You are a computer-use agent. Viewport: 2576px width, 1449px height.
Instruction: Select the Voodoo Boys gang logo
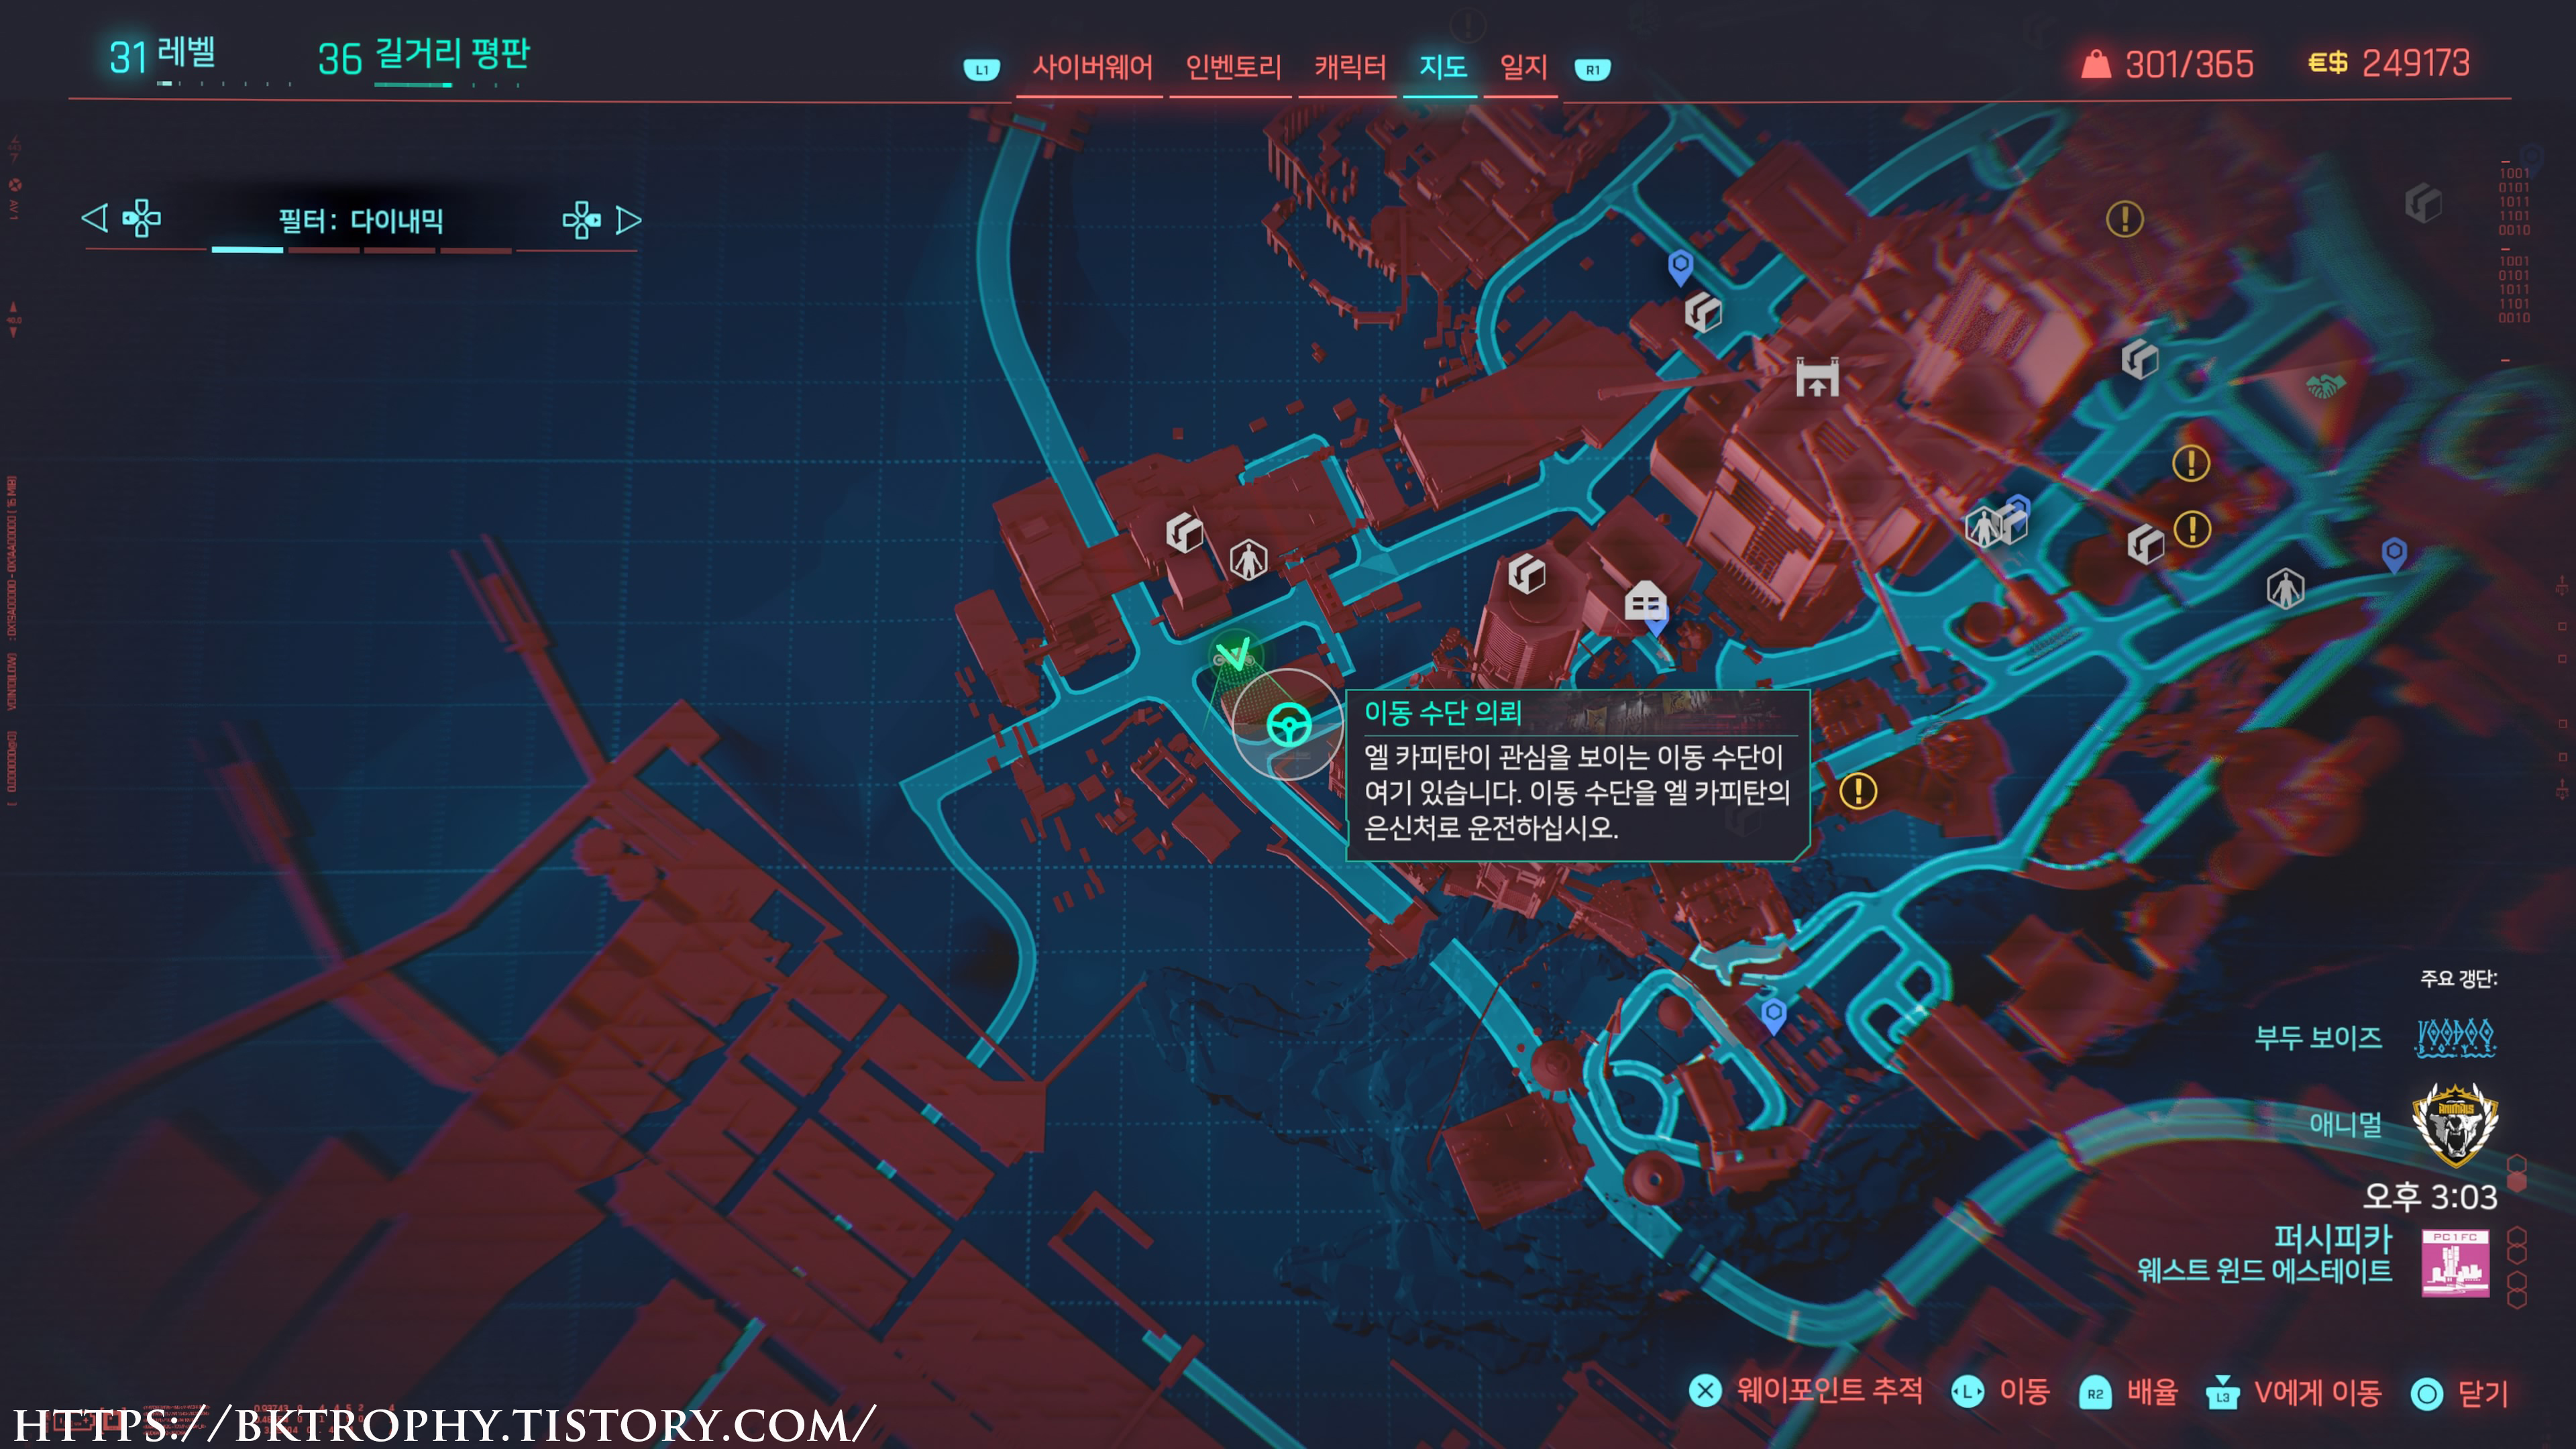pos(2455,1037)
